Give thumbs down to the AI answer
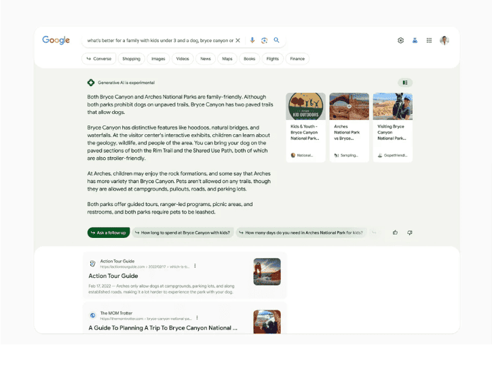Screen dimensions: 492x366 (x=409, y=232)
